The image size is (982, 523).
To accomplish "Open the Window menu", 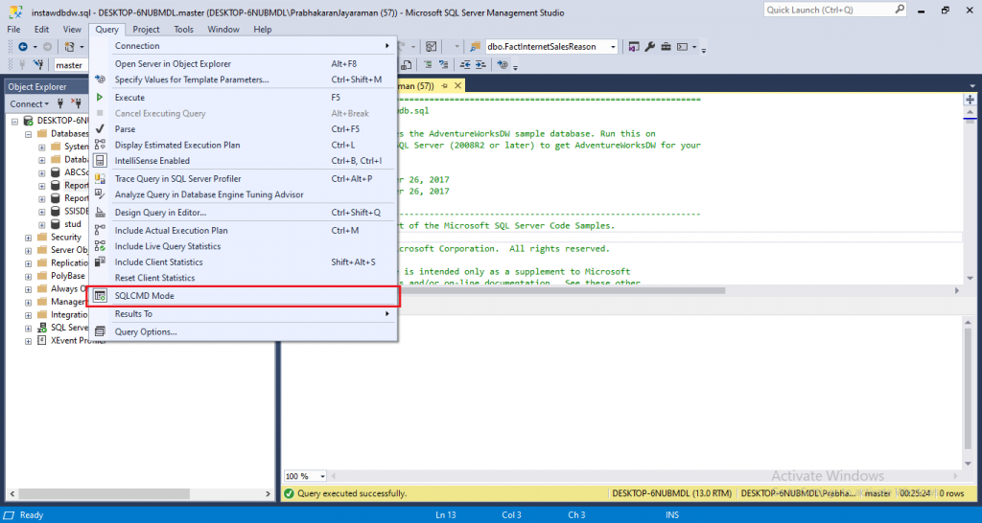I will [x=223, y=30].
